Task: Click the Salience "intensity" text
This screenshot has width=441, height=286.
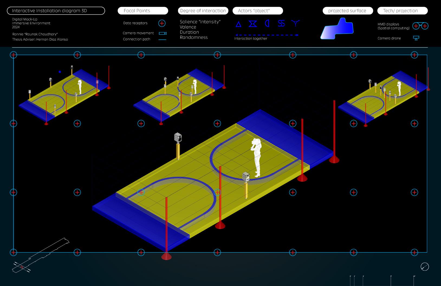Action: click(x=200, y=22)
